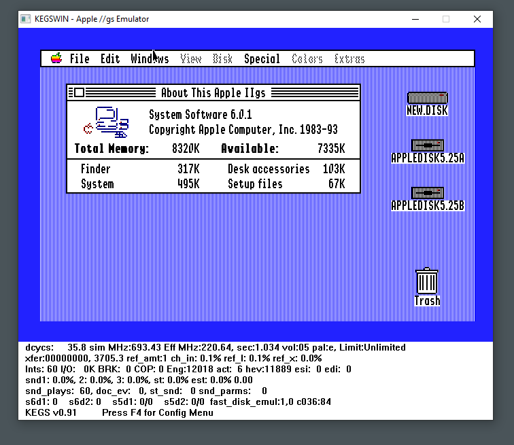Open the Edit menu
The width and height of the screenshot is (514, 445).
click(x=110, y=58)
